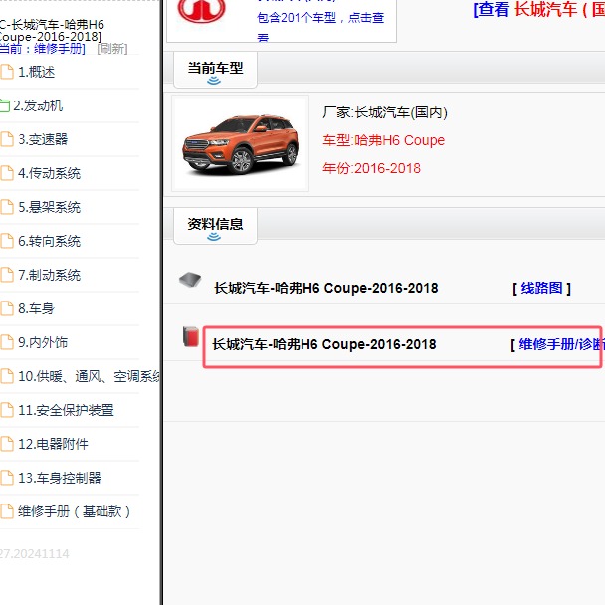Click the 年份:2016-2018 text
The height and width of the screenshot is (605, 605).
(371, 168)
